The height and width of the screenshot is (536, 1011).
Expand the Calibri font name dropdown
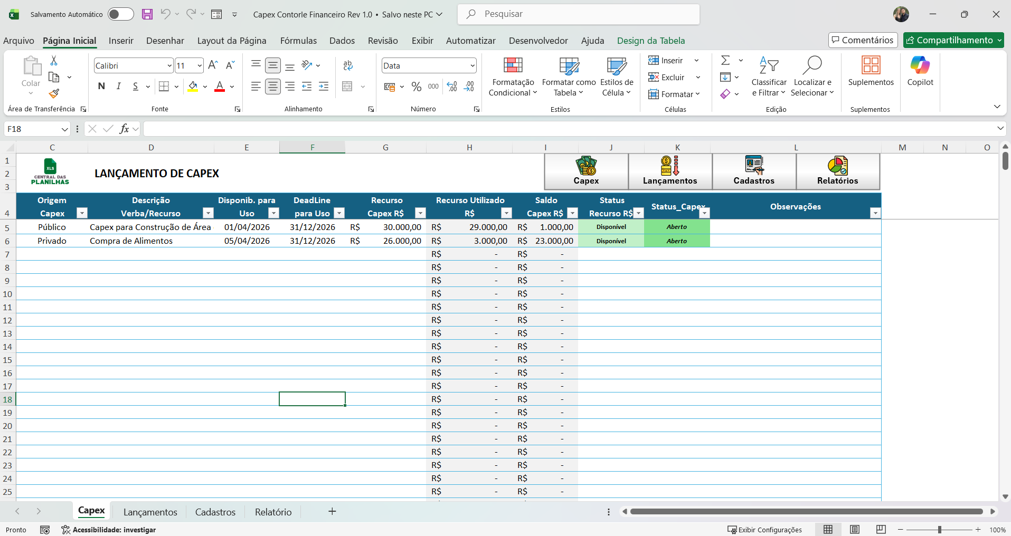click(169, 66)
